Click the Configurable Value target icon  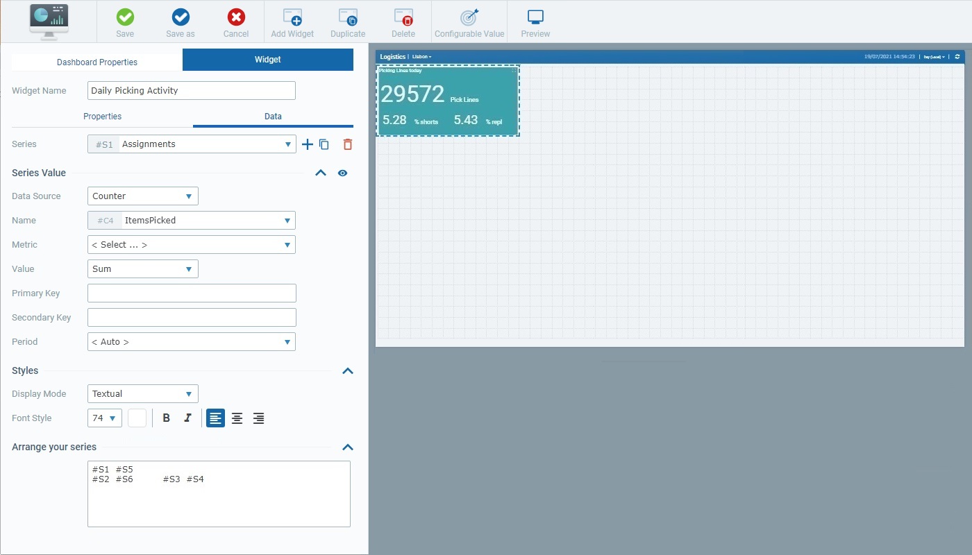coord(469,18)
